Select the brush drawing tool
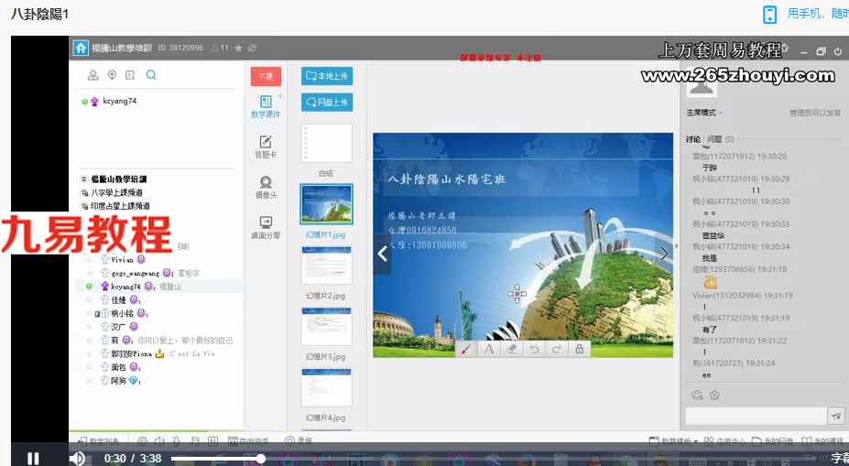The image size is (849, 466). point(465,349)
